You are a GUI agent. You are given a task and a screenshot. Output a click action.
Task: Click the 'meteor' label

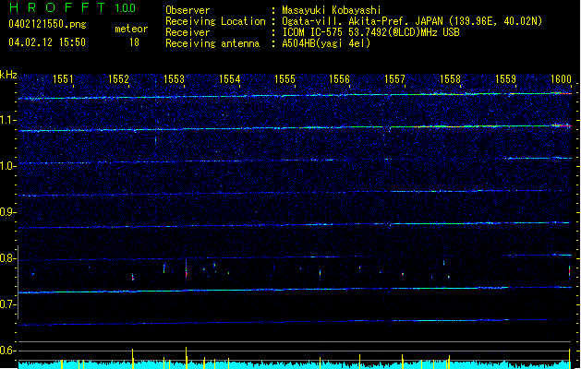pyautogui.click(x=131, y=29)
